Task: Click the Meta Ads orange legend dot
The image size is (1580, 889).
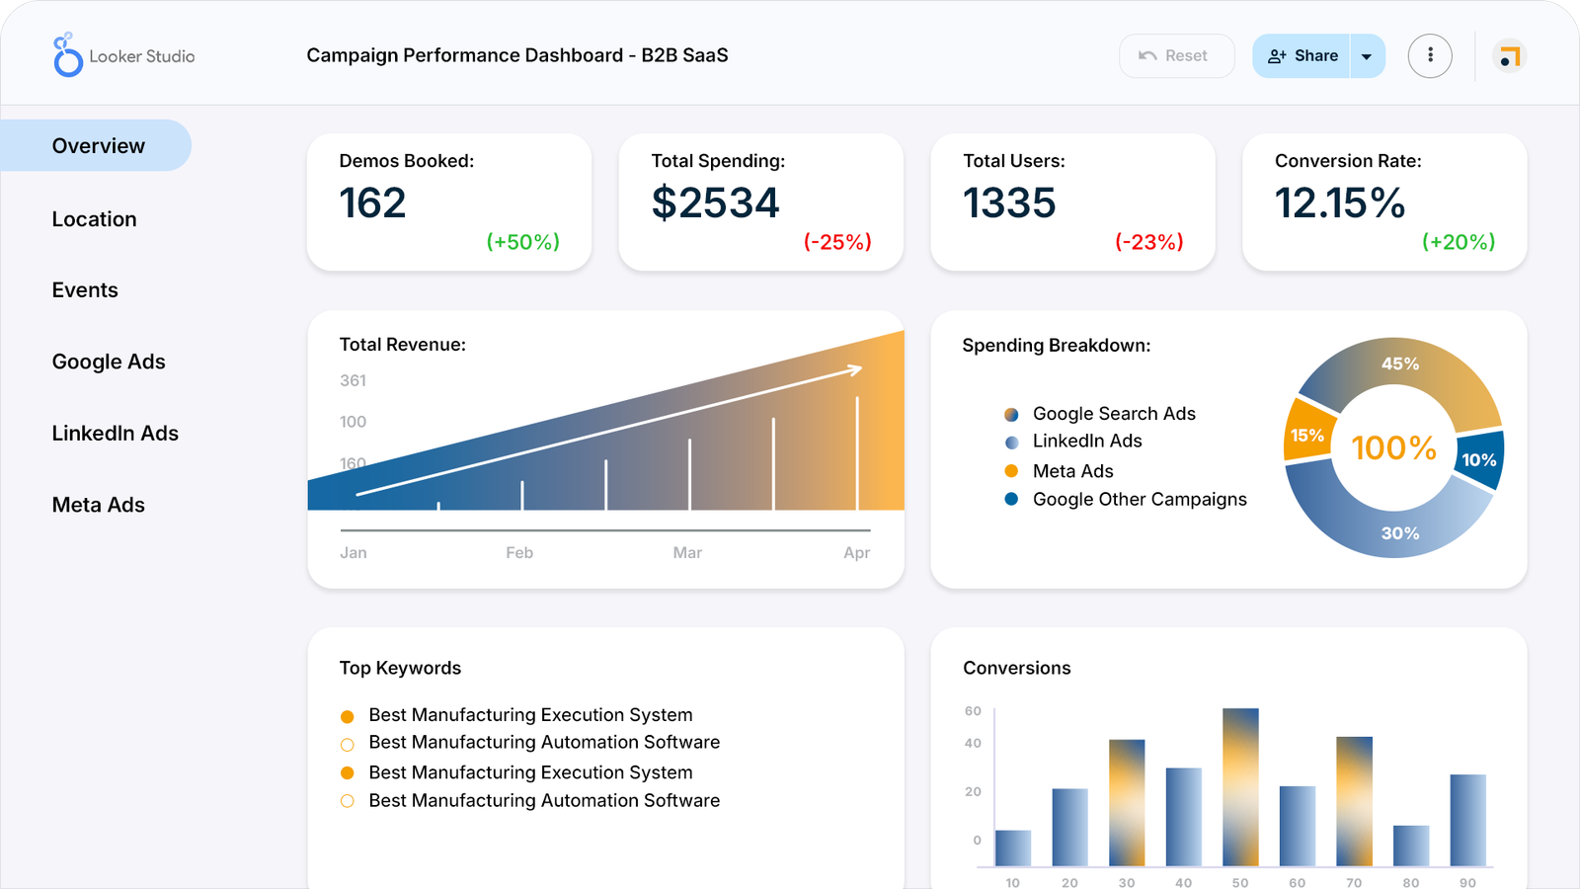Action: pos(1011,471)
